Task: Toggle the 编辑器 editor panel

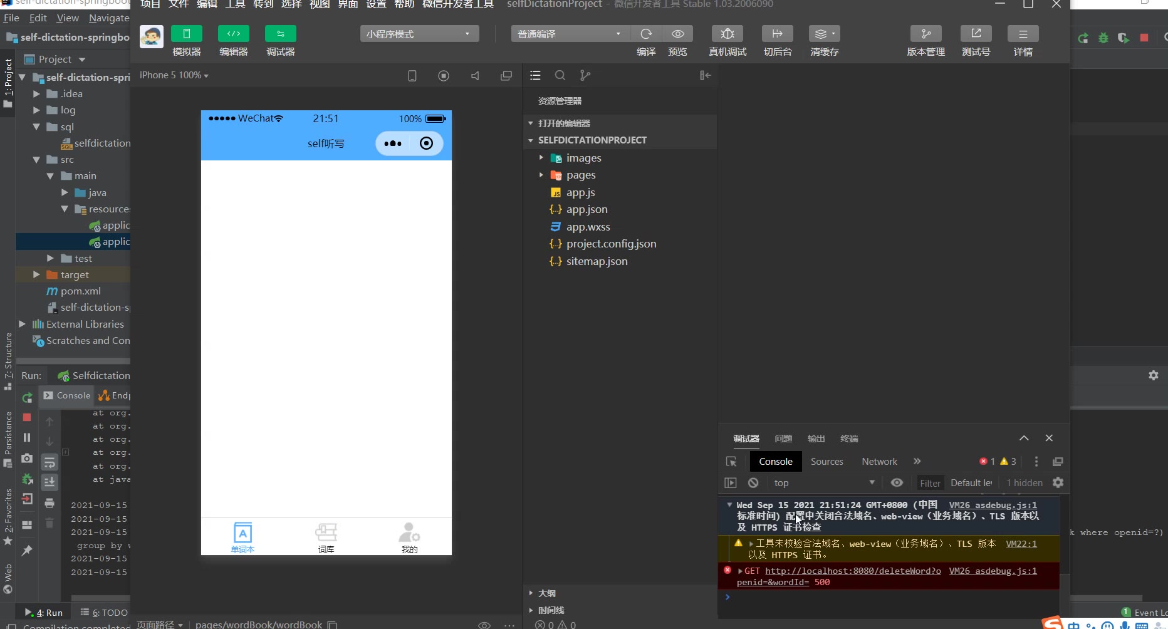Action: pyautogui.click(x=233, y=34)
